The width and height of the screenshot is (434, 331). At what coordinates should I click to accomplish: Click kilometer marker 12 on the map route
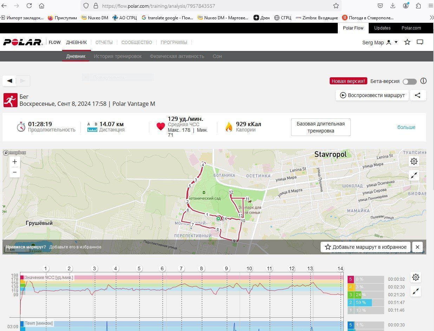click(231, 192)
